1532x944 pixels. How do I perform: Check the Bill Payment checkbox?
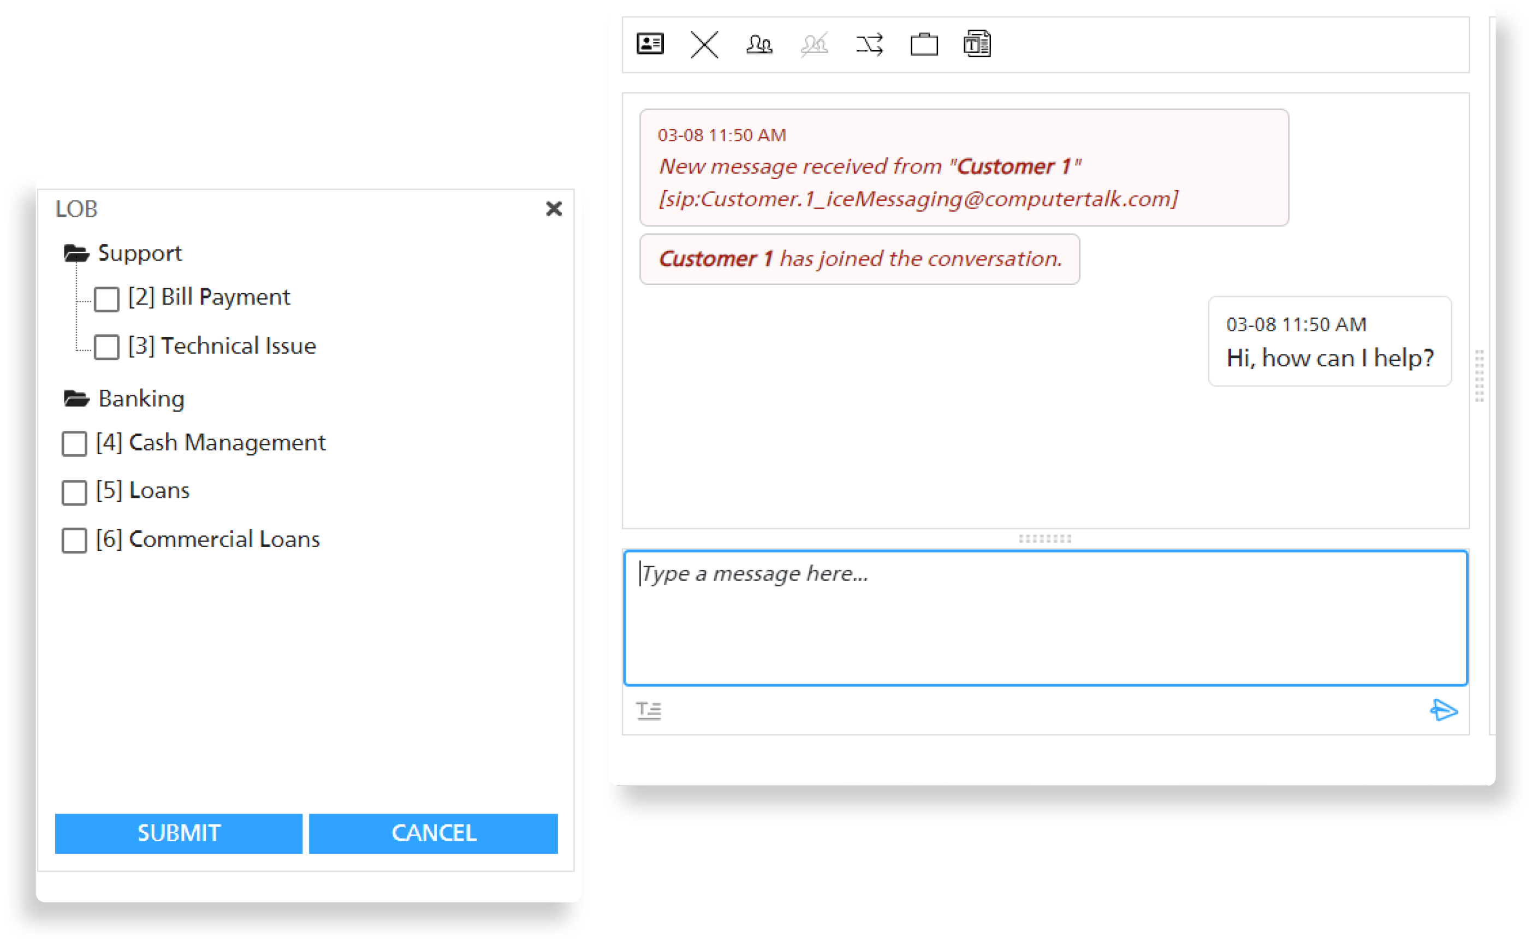tap(107, 299)
